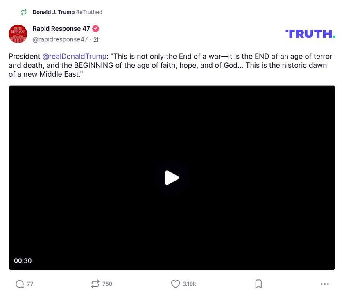Screen dimensions: 344x302
Task: Click the 759 ReTruths count
Action: [x=107, y=284]
